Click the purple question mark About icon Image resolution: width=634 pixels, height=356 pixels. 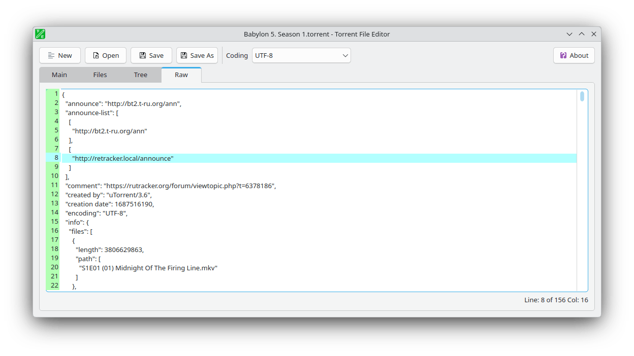tap(563, 55)
